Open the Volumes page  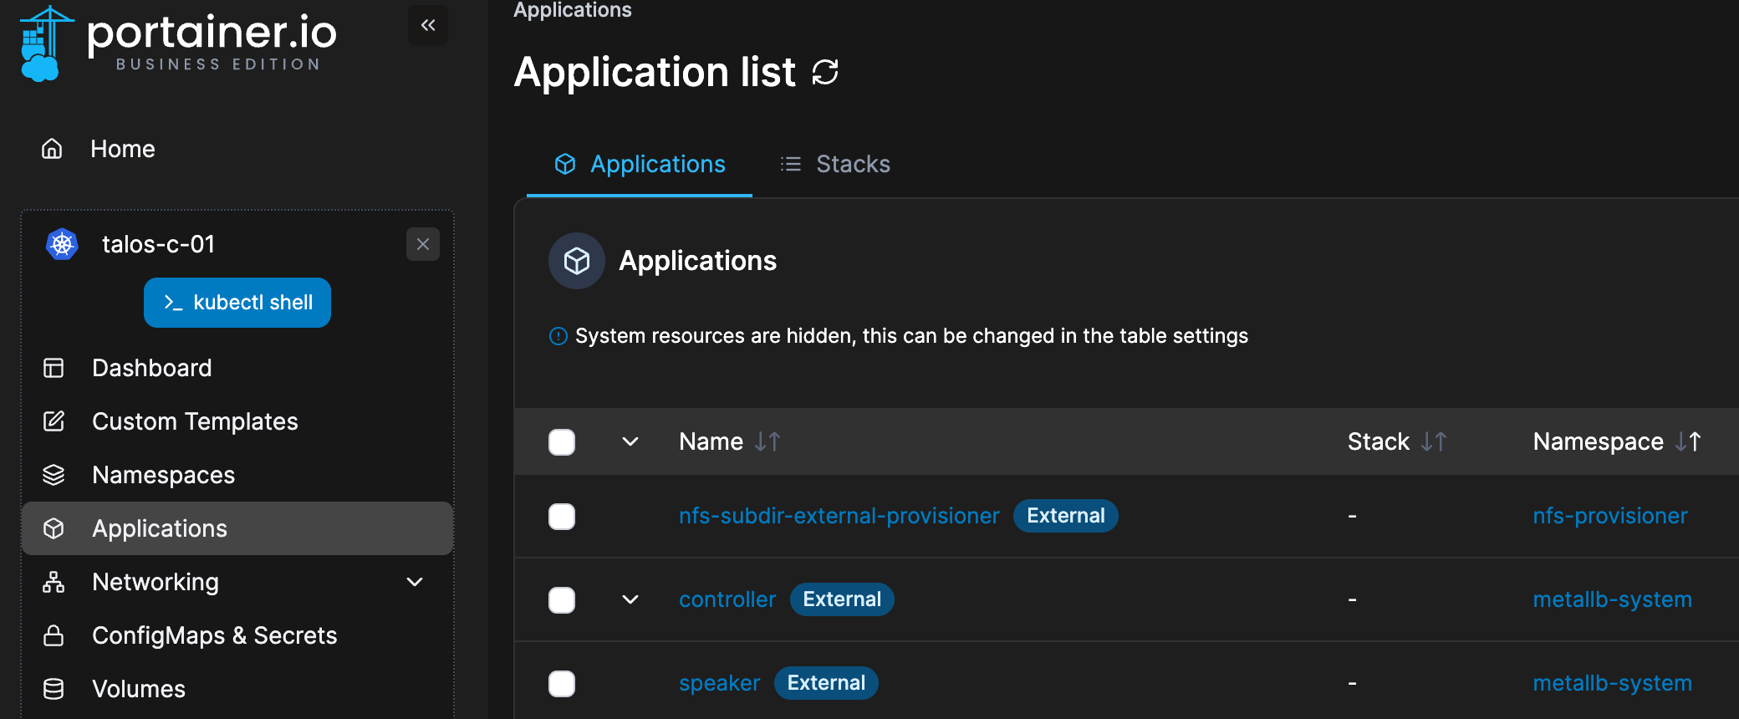tap(237, 689)
